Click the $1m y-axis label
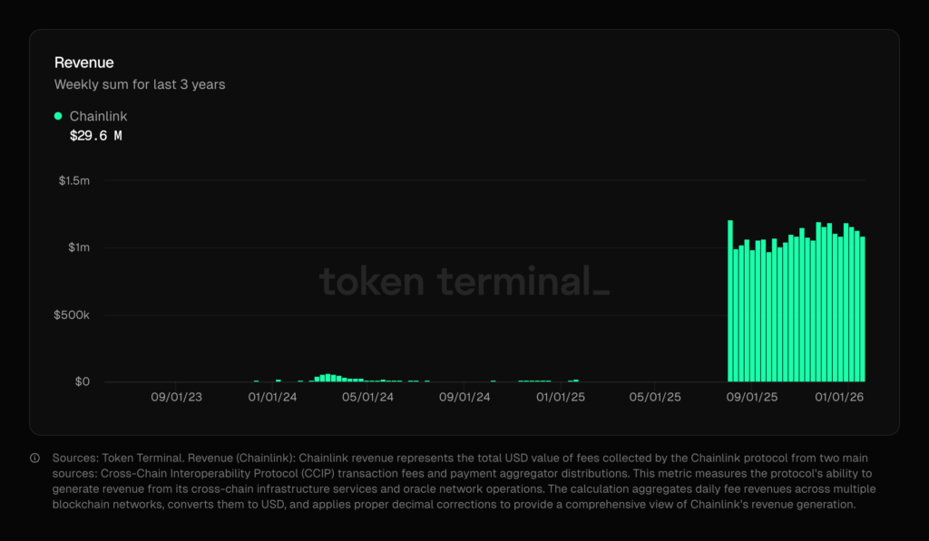Viewport: 929px width, 541px height. click(80, 248)
